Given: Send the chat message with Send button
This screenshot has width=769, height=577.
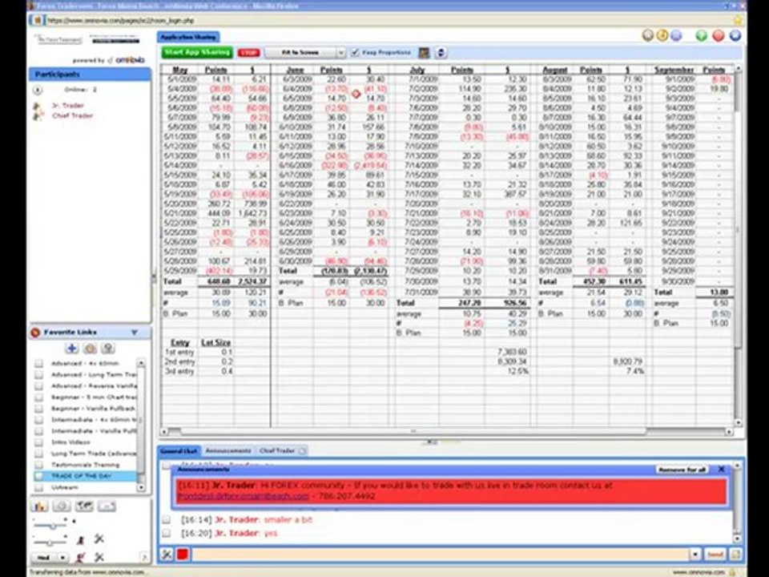Looking at the screenshot, I should click(x=715, y=555).
